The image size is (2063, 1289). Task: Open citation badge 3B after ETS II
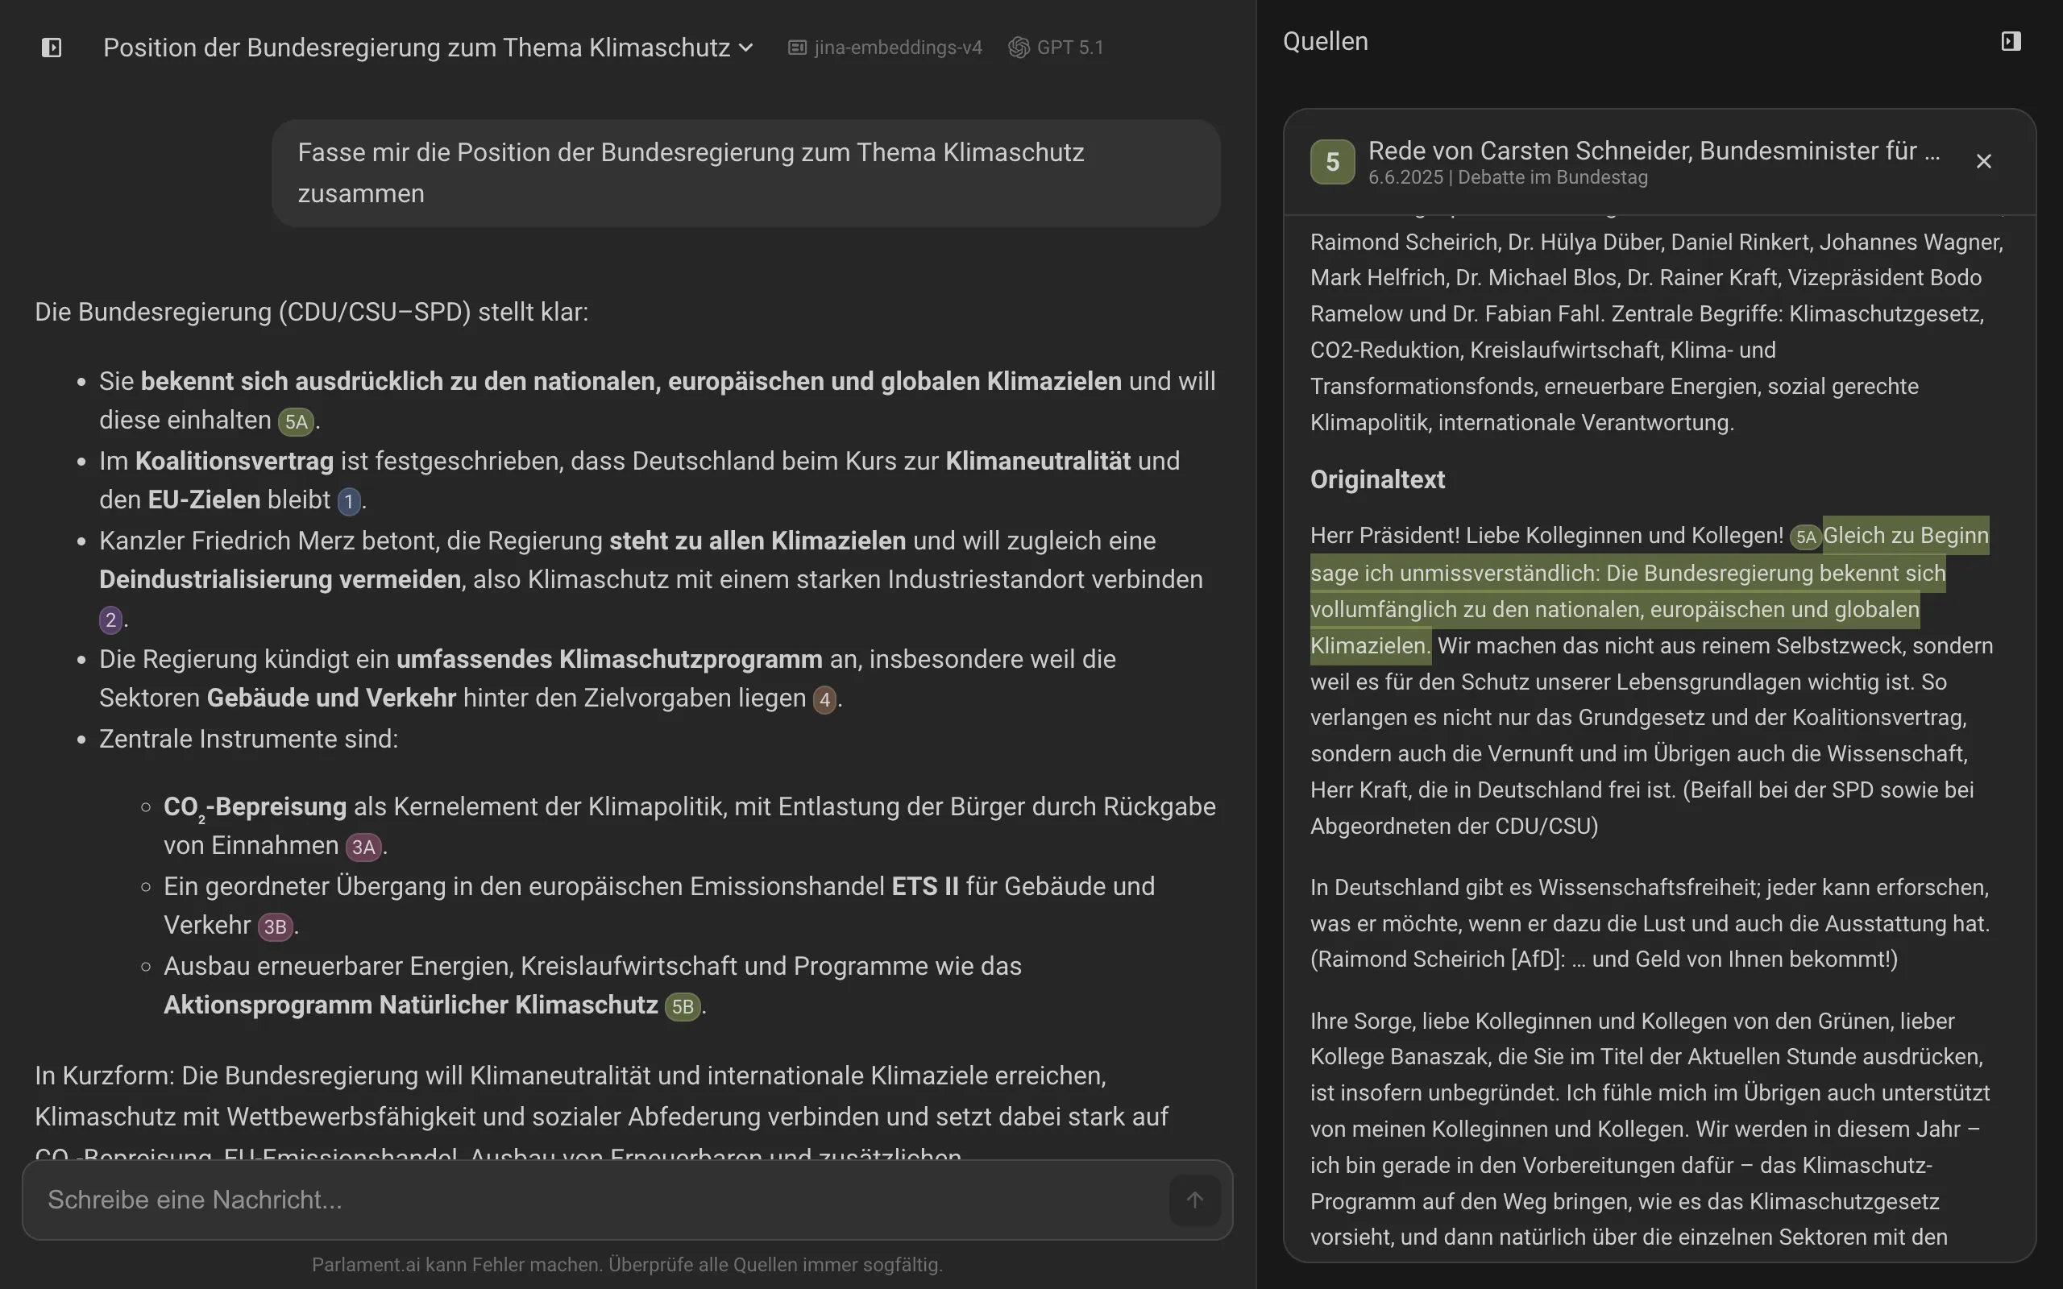pyautogui.click(x=275, y=926)
